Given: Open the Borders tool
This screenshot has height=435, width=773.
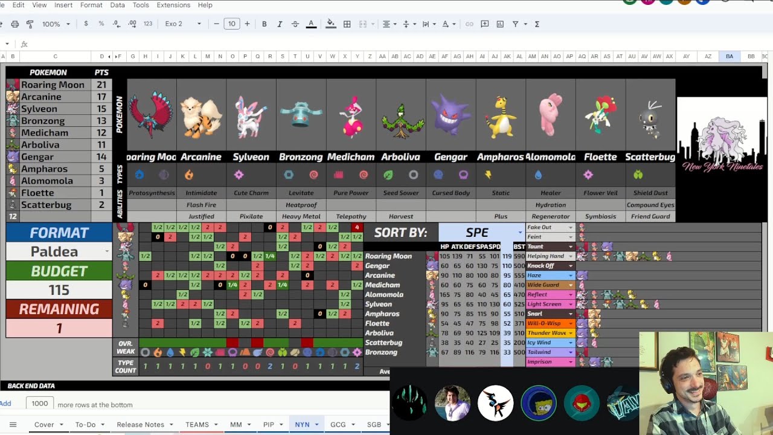Looking at the screenshot, I should click(347, 24).
